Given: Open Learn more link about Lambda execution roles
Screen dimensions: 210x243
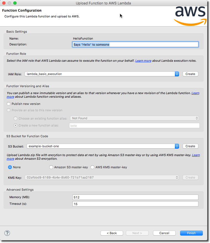Looking at the screenshot, I should tap(143, 61).
